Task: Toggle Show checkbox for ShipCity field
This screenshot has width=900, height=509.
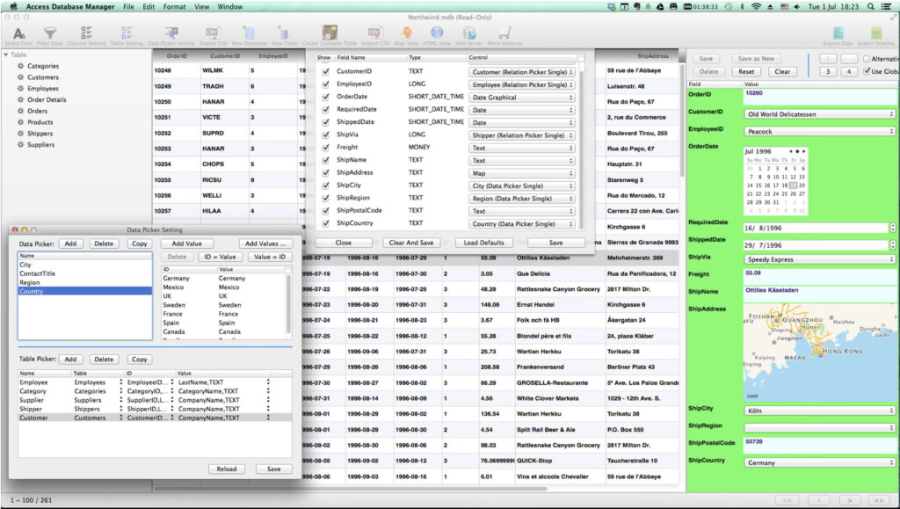Action: coord(325,185)
